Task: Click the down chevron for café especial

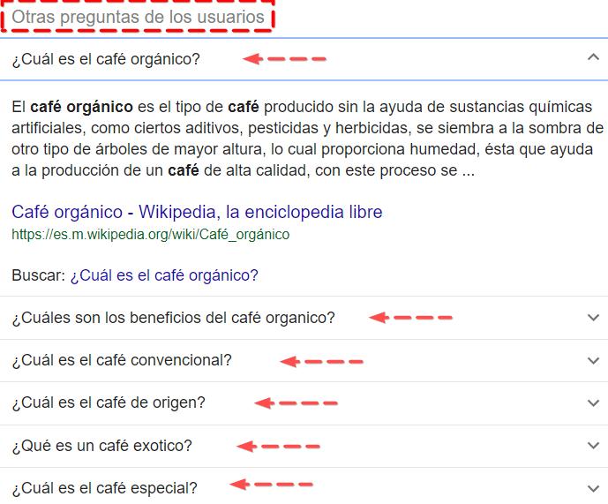Action: (x=592, y=488)
